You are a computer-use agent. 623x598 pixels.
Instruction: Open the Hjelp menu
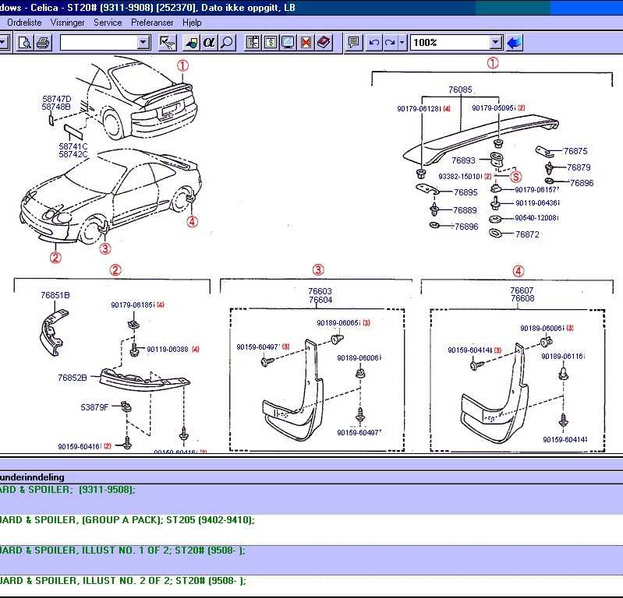[192, 23]
